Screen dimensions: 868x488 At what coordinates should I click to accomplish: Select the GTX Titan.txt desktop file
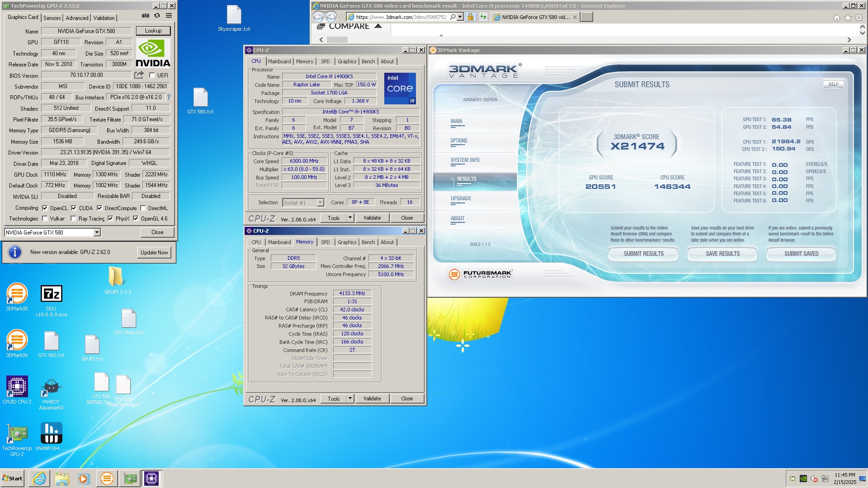point(128,322)
